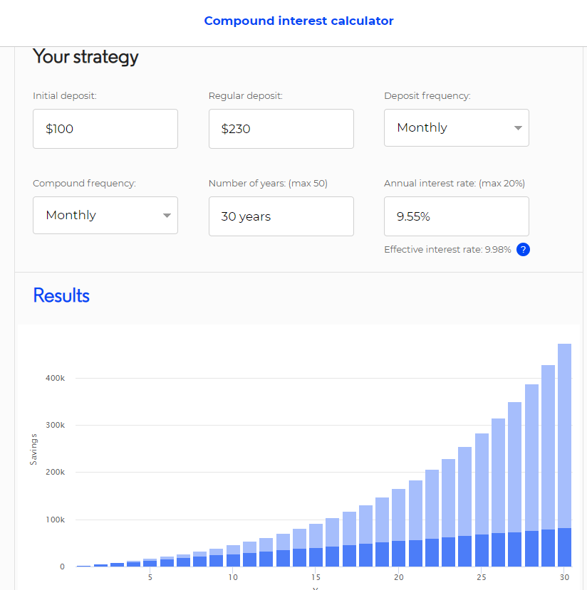Select the year 20 chart bar
This screenshot has width=587, height=590.
point(399,528)
